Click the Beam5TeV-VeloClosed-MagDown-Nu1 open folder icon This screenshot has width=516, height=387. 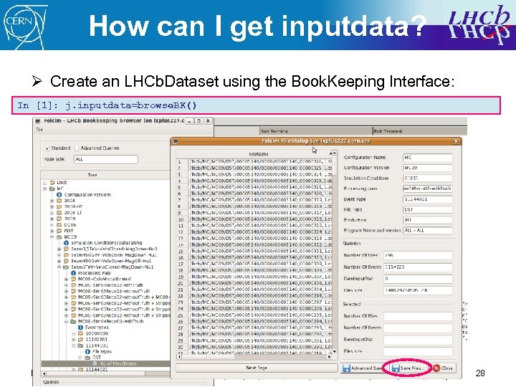pos(66,267)
